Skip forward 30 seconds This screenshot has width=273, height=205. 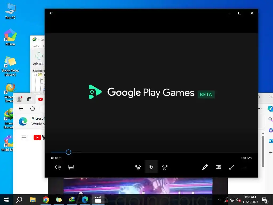pyautogui.click(x=165, y=167)
